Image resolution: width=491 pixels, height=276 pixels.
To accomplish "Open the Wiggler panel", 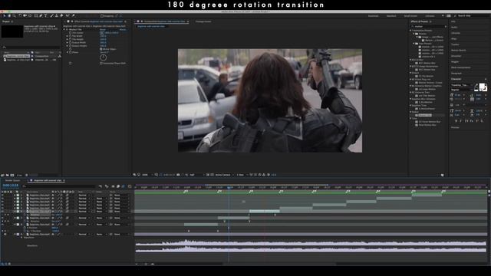I will 455,61.
